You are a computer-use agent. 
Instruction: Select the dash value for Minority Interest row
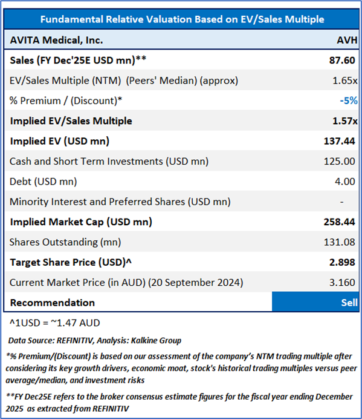[341, 202]
